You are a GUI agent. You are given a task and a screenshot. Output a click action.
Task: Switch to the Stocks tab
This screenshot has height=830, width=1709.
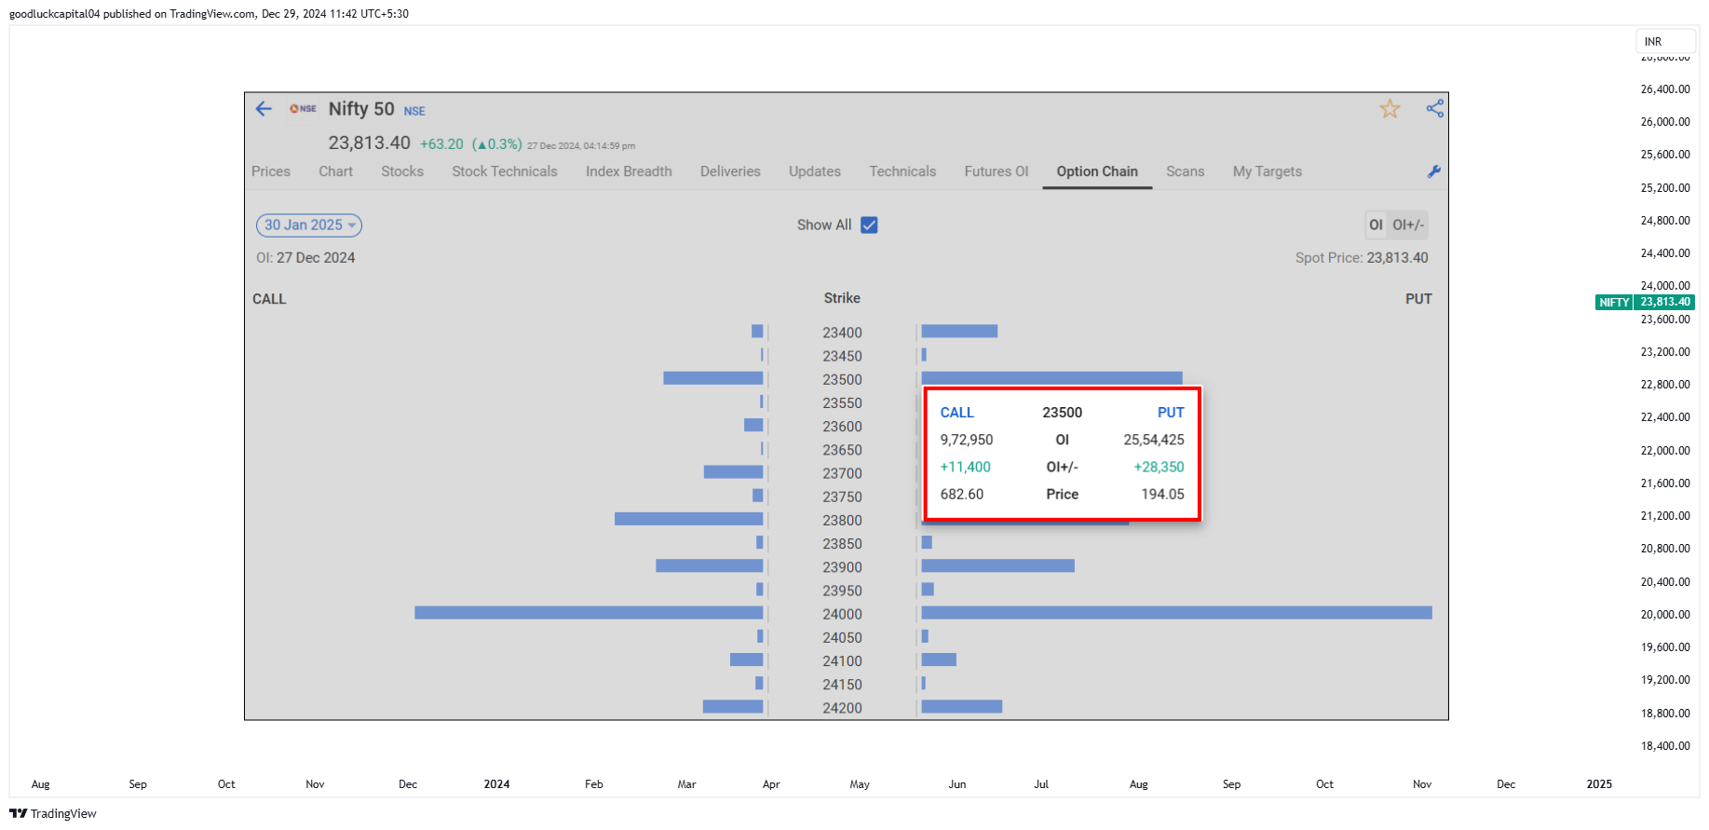(402, 171)
